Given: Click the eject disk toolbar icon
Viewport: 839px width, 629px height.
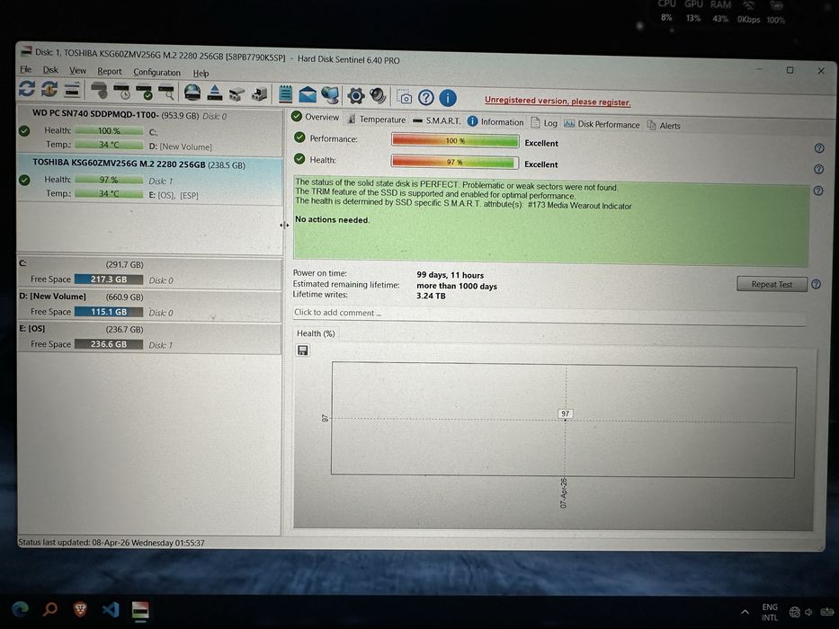Looking at the screenshot, I should [215, 93].
